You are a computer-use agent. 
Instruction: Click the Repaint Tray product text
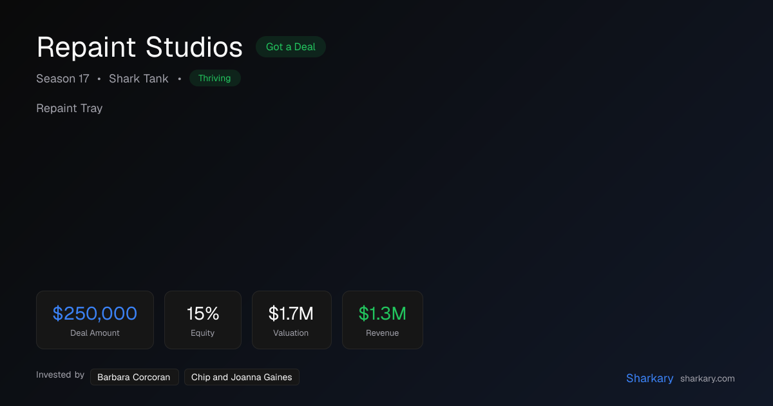(x=70, y=108)
